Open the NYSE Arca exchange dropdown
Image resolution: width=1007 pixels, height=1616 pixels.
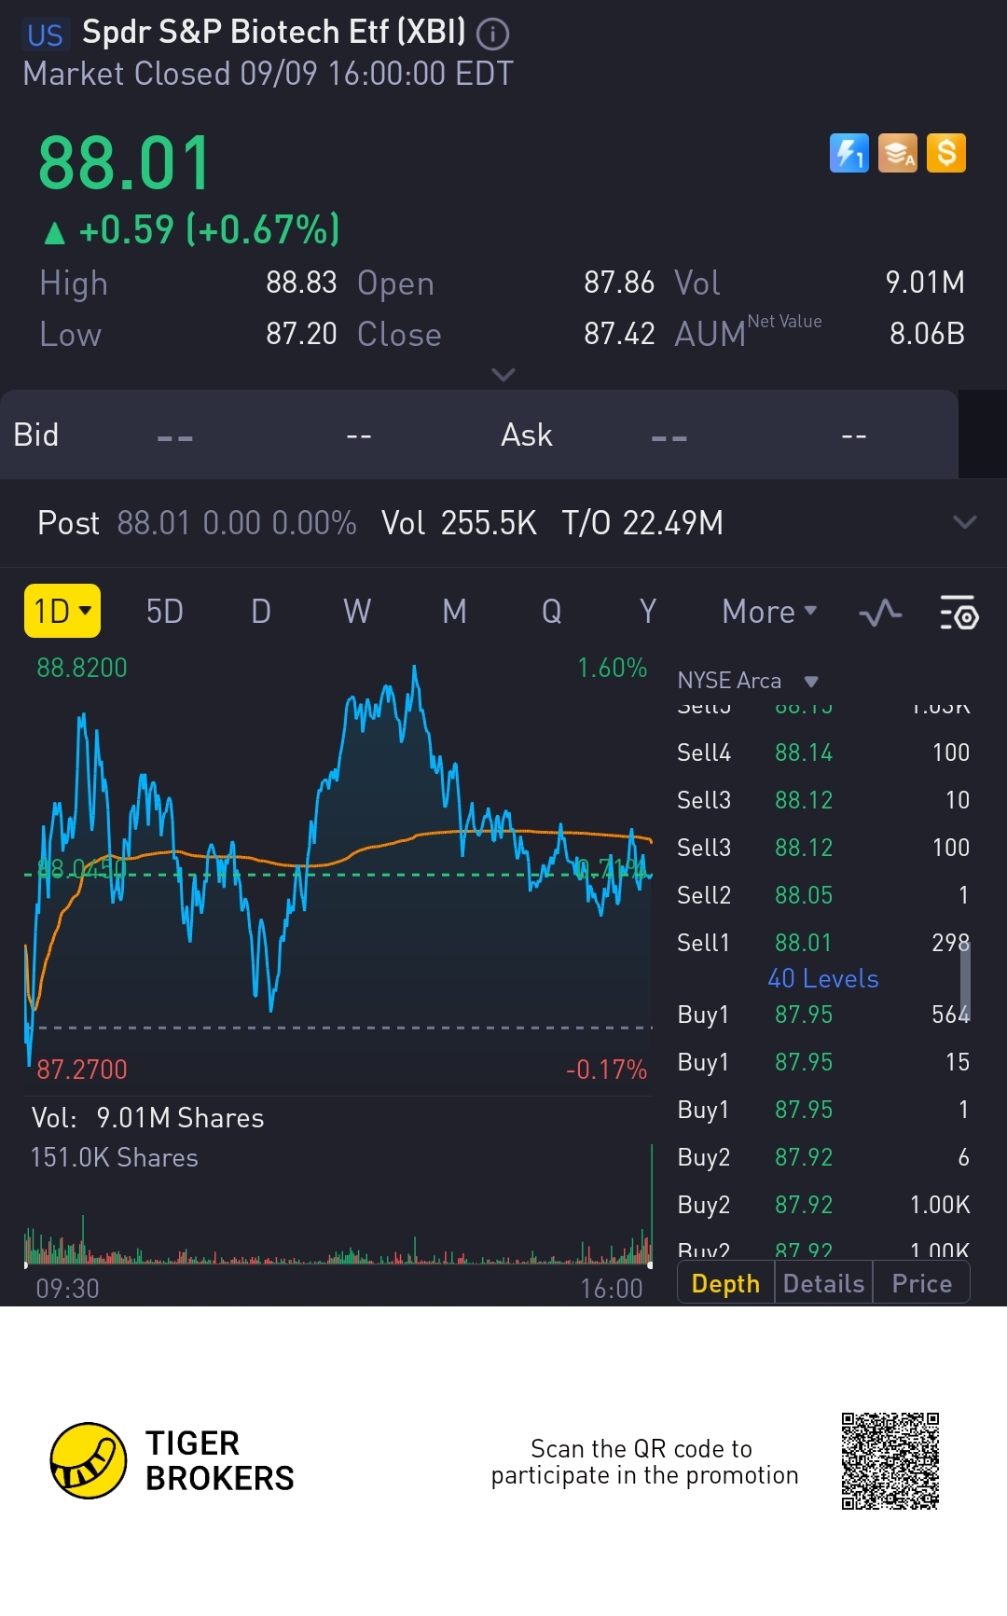click(x=748, y=681)
